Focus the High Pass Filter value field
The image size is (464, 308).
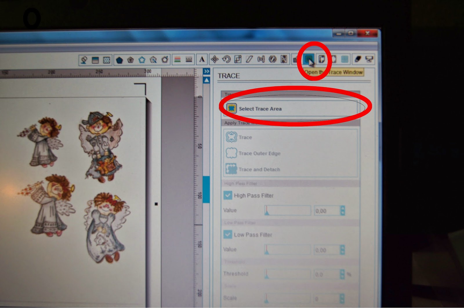(327, 211)
